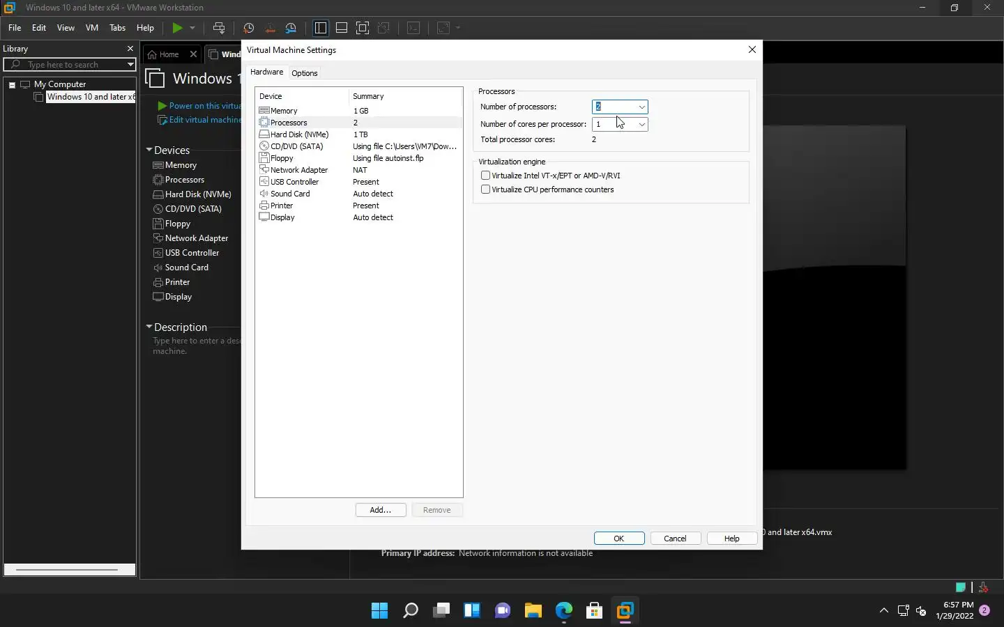Click the green Power On play icon
This screenshot has width=1004, height=627.
pos(177,28)
